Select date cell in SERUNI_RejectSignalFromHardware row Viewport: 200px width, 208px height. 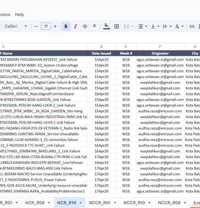click(x=101, y=94)
